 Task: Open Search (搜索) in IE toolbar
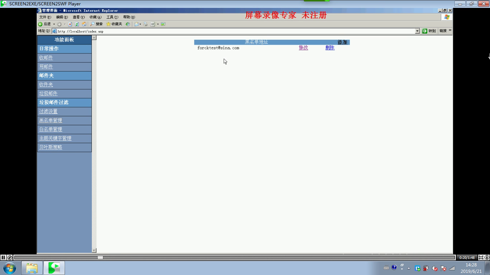(x=96, y=24)
